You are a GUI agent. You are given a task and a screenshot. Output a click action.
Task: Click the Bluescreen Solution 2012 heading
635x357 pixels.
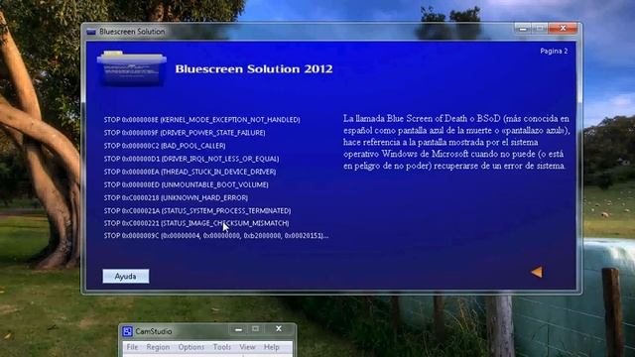tap(254, 68)
